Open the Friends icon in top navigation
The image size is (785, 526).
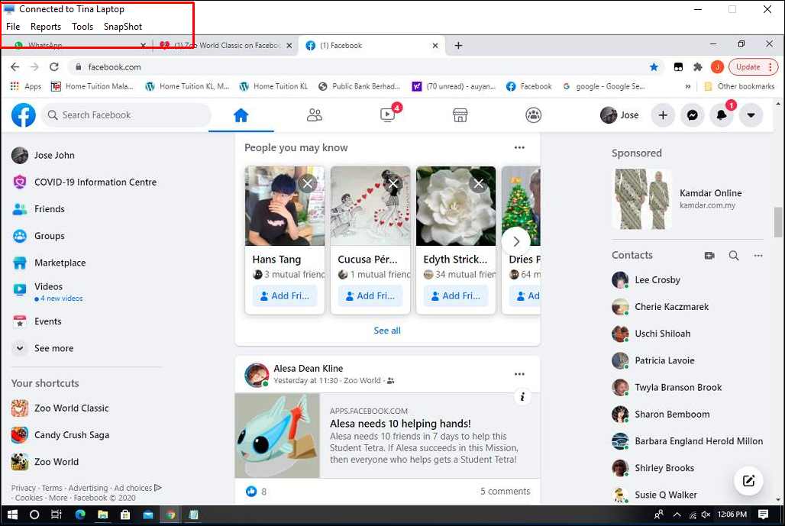pyautogui.click(x=315, y=115)
